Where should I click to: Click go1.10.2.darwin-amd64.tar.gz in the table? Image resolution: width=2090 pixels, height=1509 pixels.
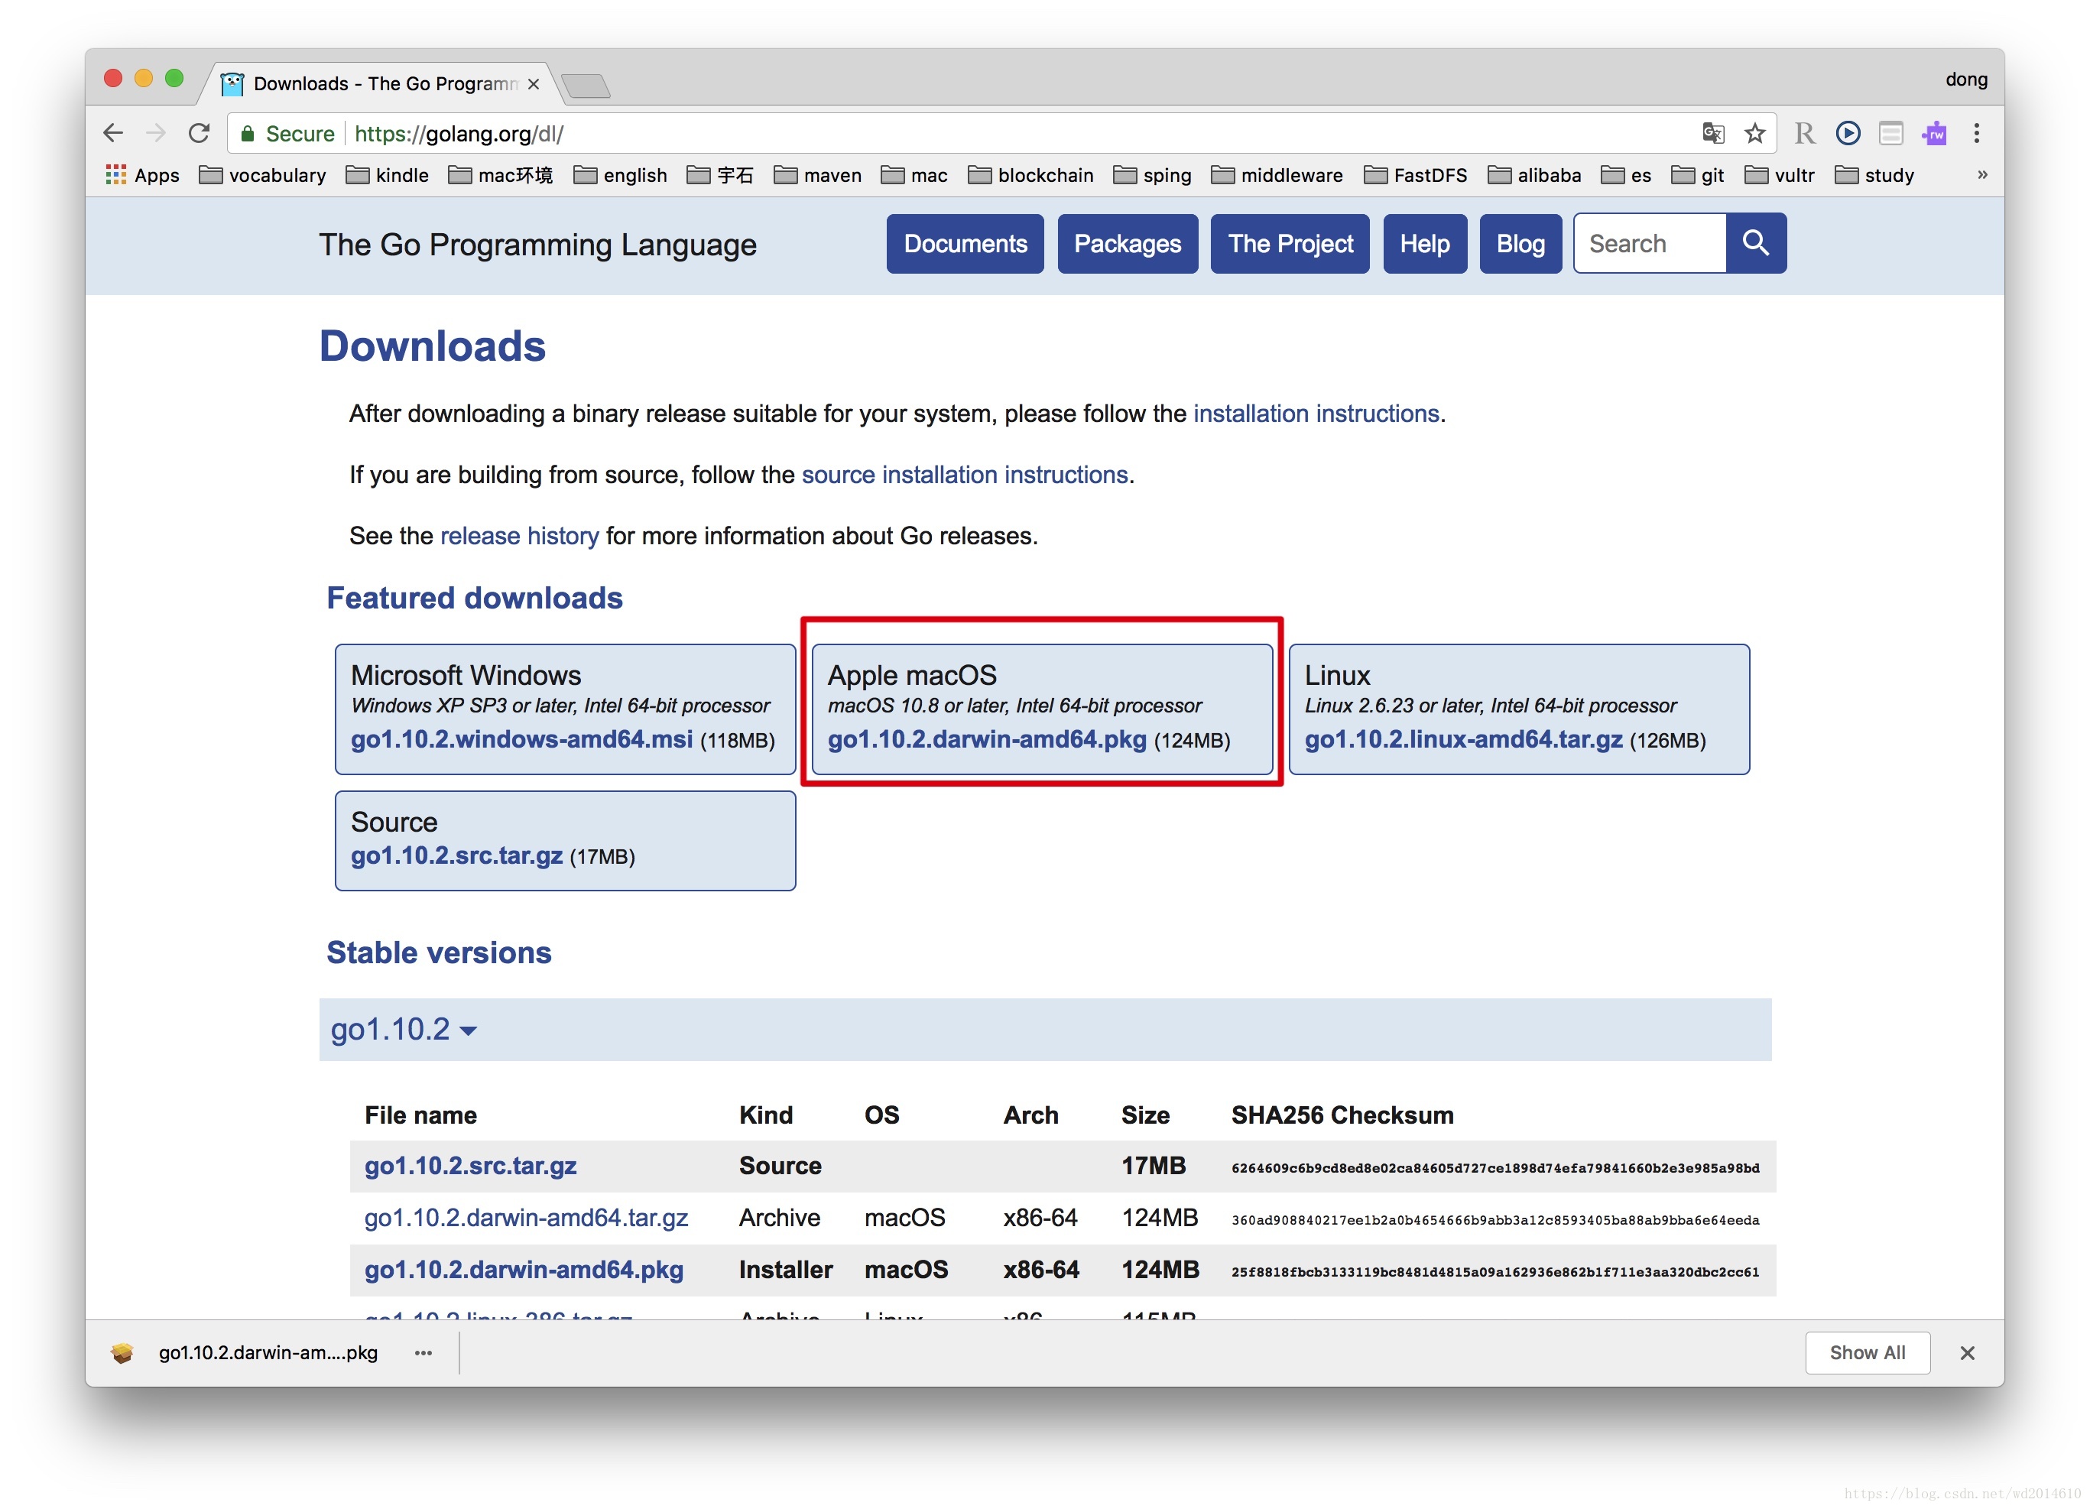click(x=526, y=1218)
